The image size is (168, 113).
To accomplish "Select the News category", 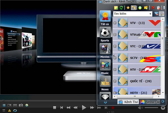I will point(105,83).
